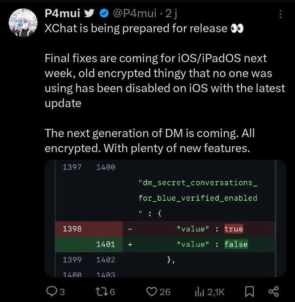Click the Twitter bird emoji beside the name
Viewport: 295px width, 302px height.
tap(89, 13)
